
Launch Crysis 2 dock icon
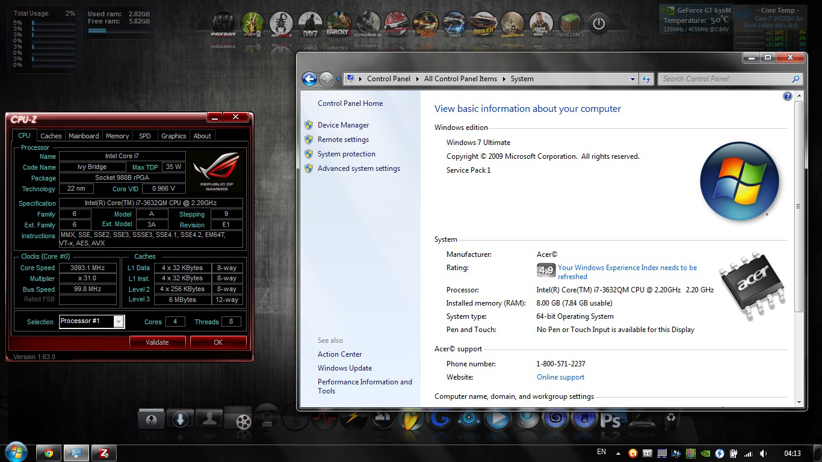point(368,24)
